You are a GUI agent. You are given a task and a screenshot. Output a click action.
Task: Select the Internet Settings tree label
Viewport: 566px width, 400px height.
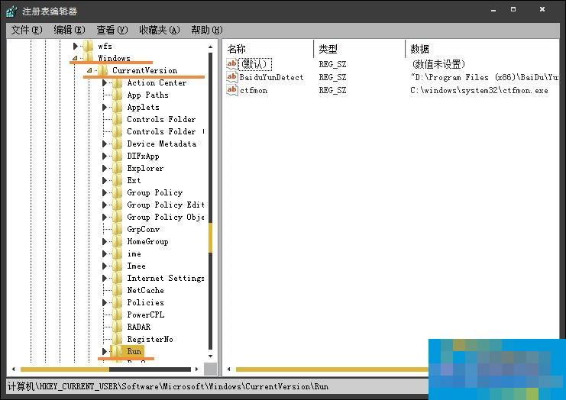coord(166,278)
